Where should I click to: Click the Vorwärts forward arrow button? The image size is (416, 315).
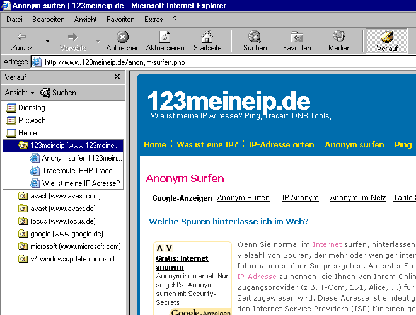point(72,41)
